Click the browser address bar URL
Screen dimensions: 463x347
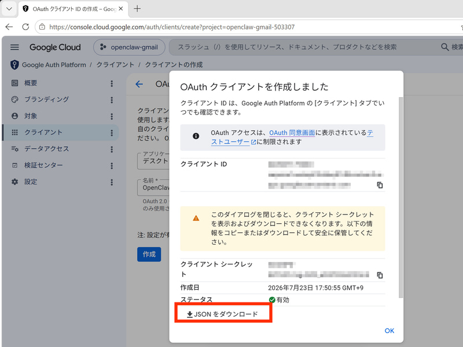[x=172, y=27]
